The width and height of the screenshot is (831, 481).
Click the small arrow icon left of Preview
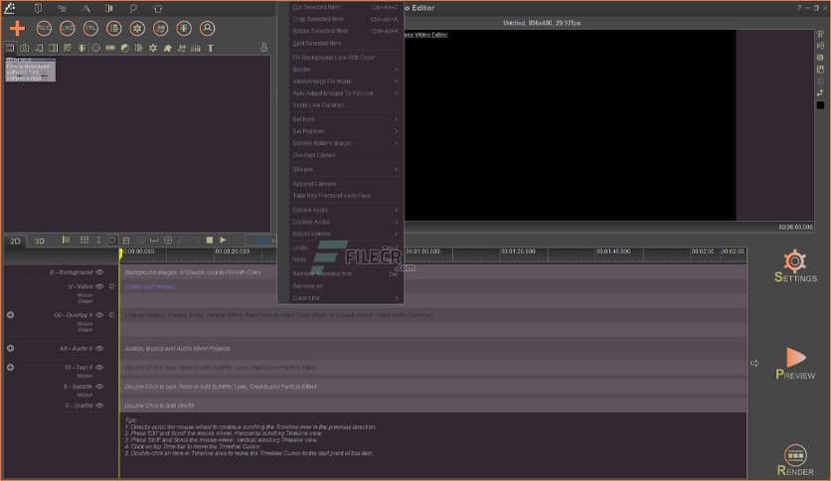point(754,363)
